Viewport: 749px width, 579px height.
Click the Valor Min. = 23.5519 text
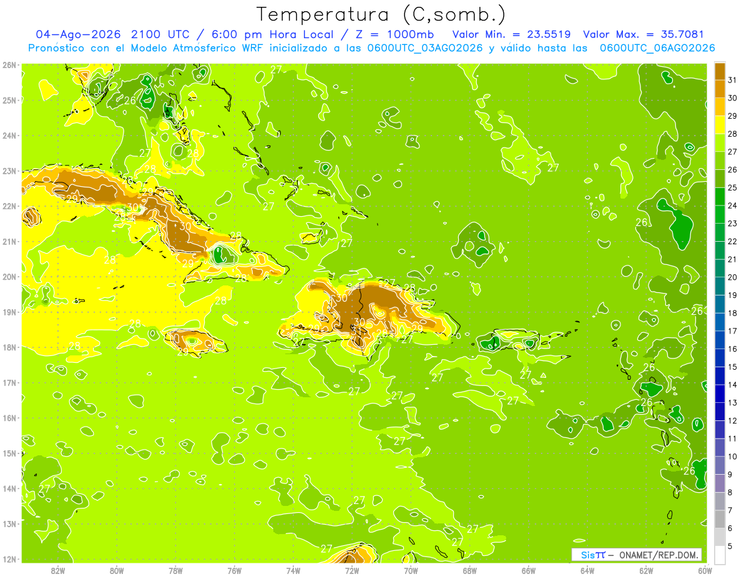[x=511, y=34]
